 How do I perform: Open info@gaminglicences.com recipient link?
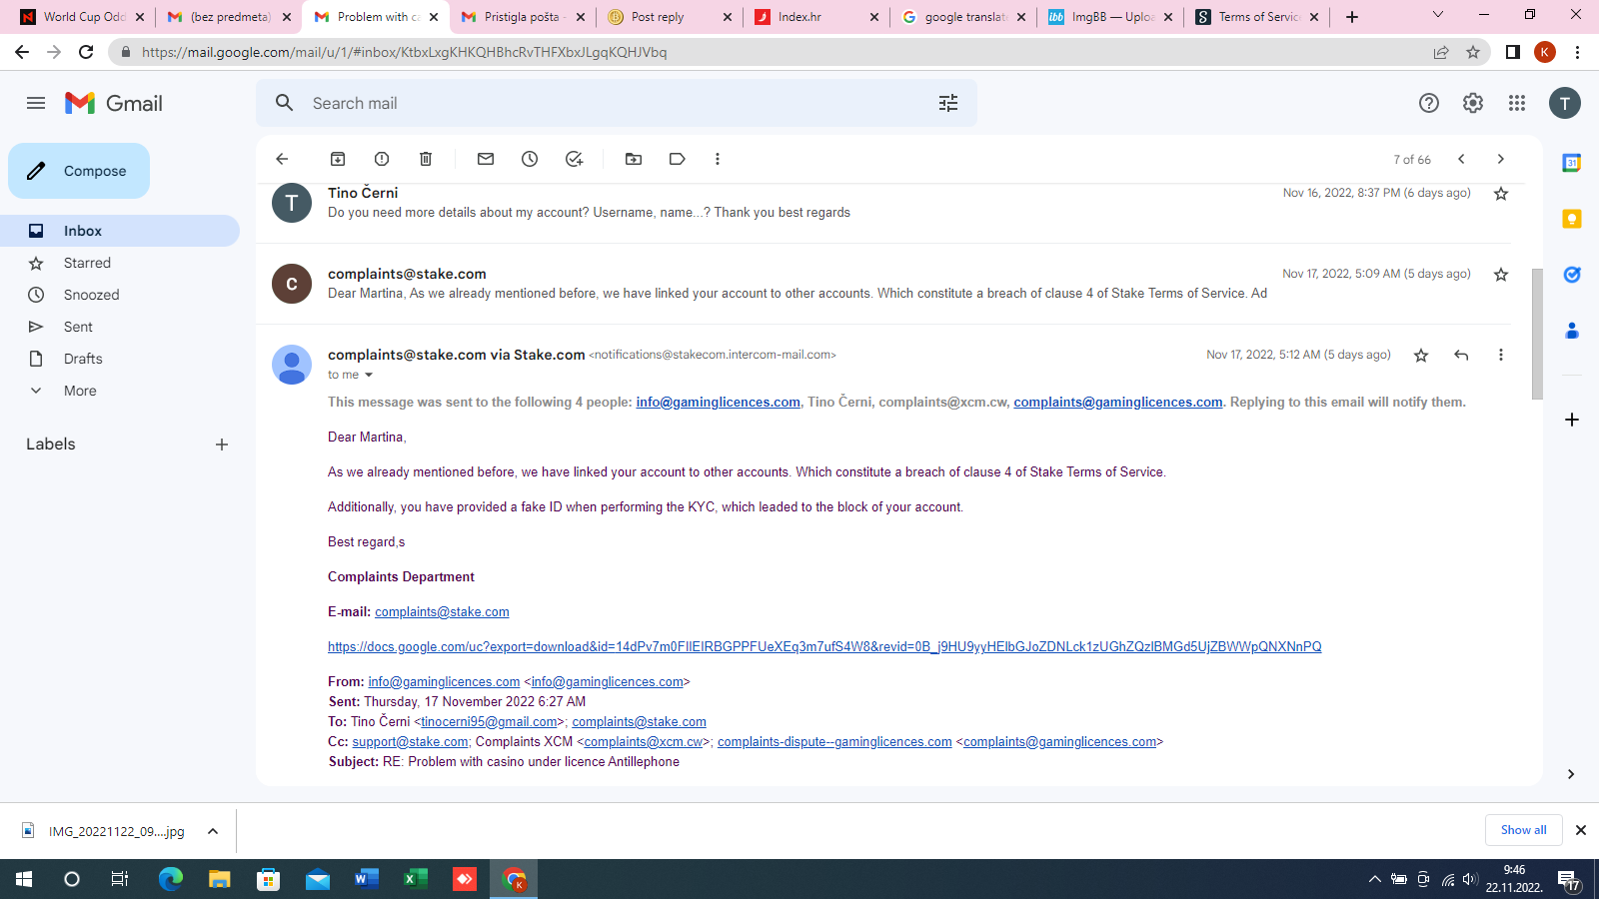(x=718, y=403)
